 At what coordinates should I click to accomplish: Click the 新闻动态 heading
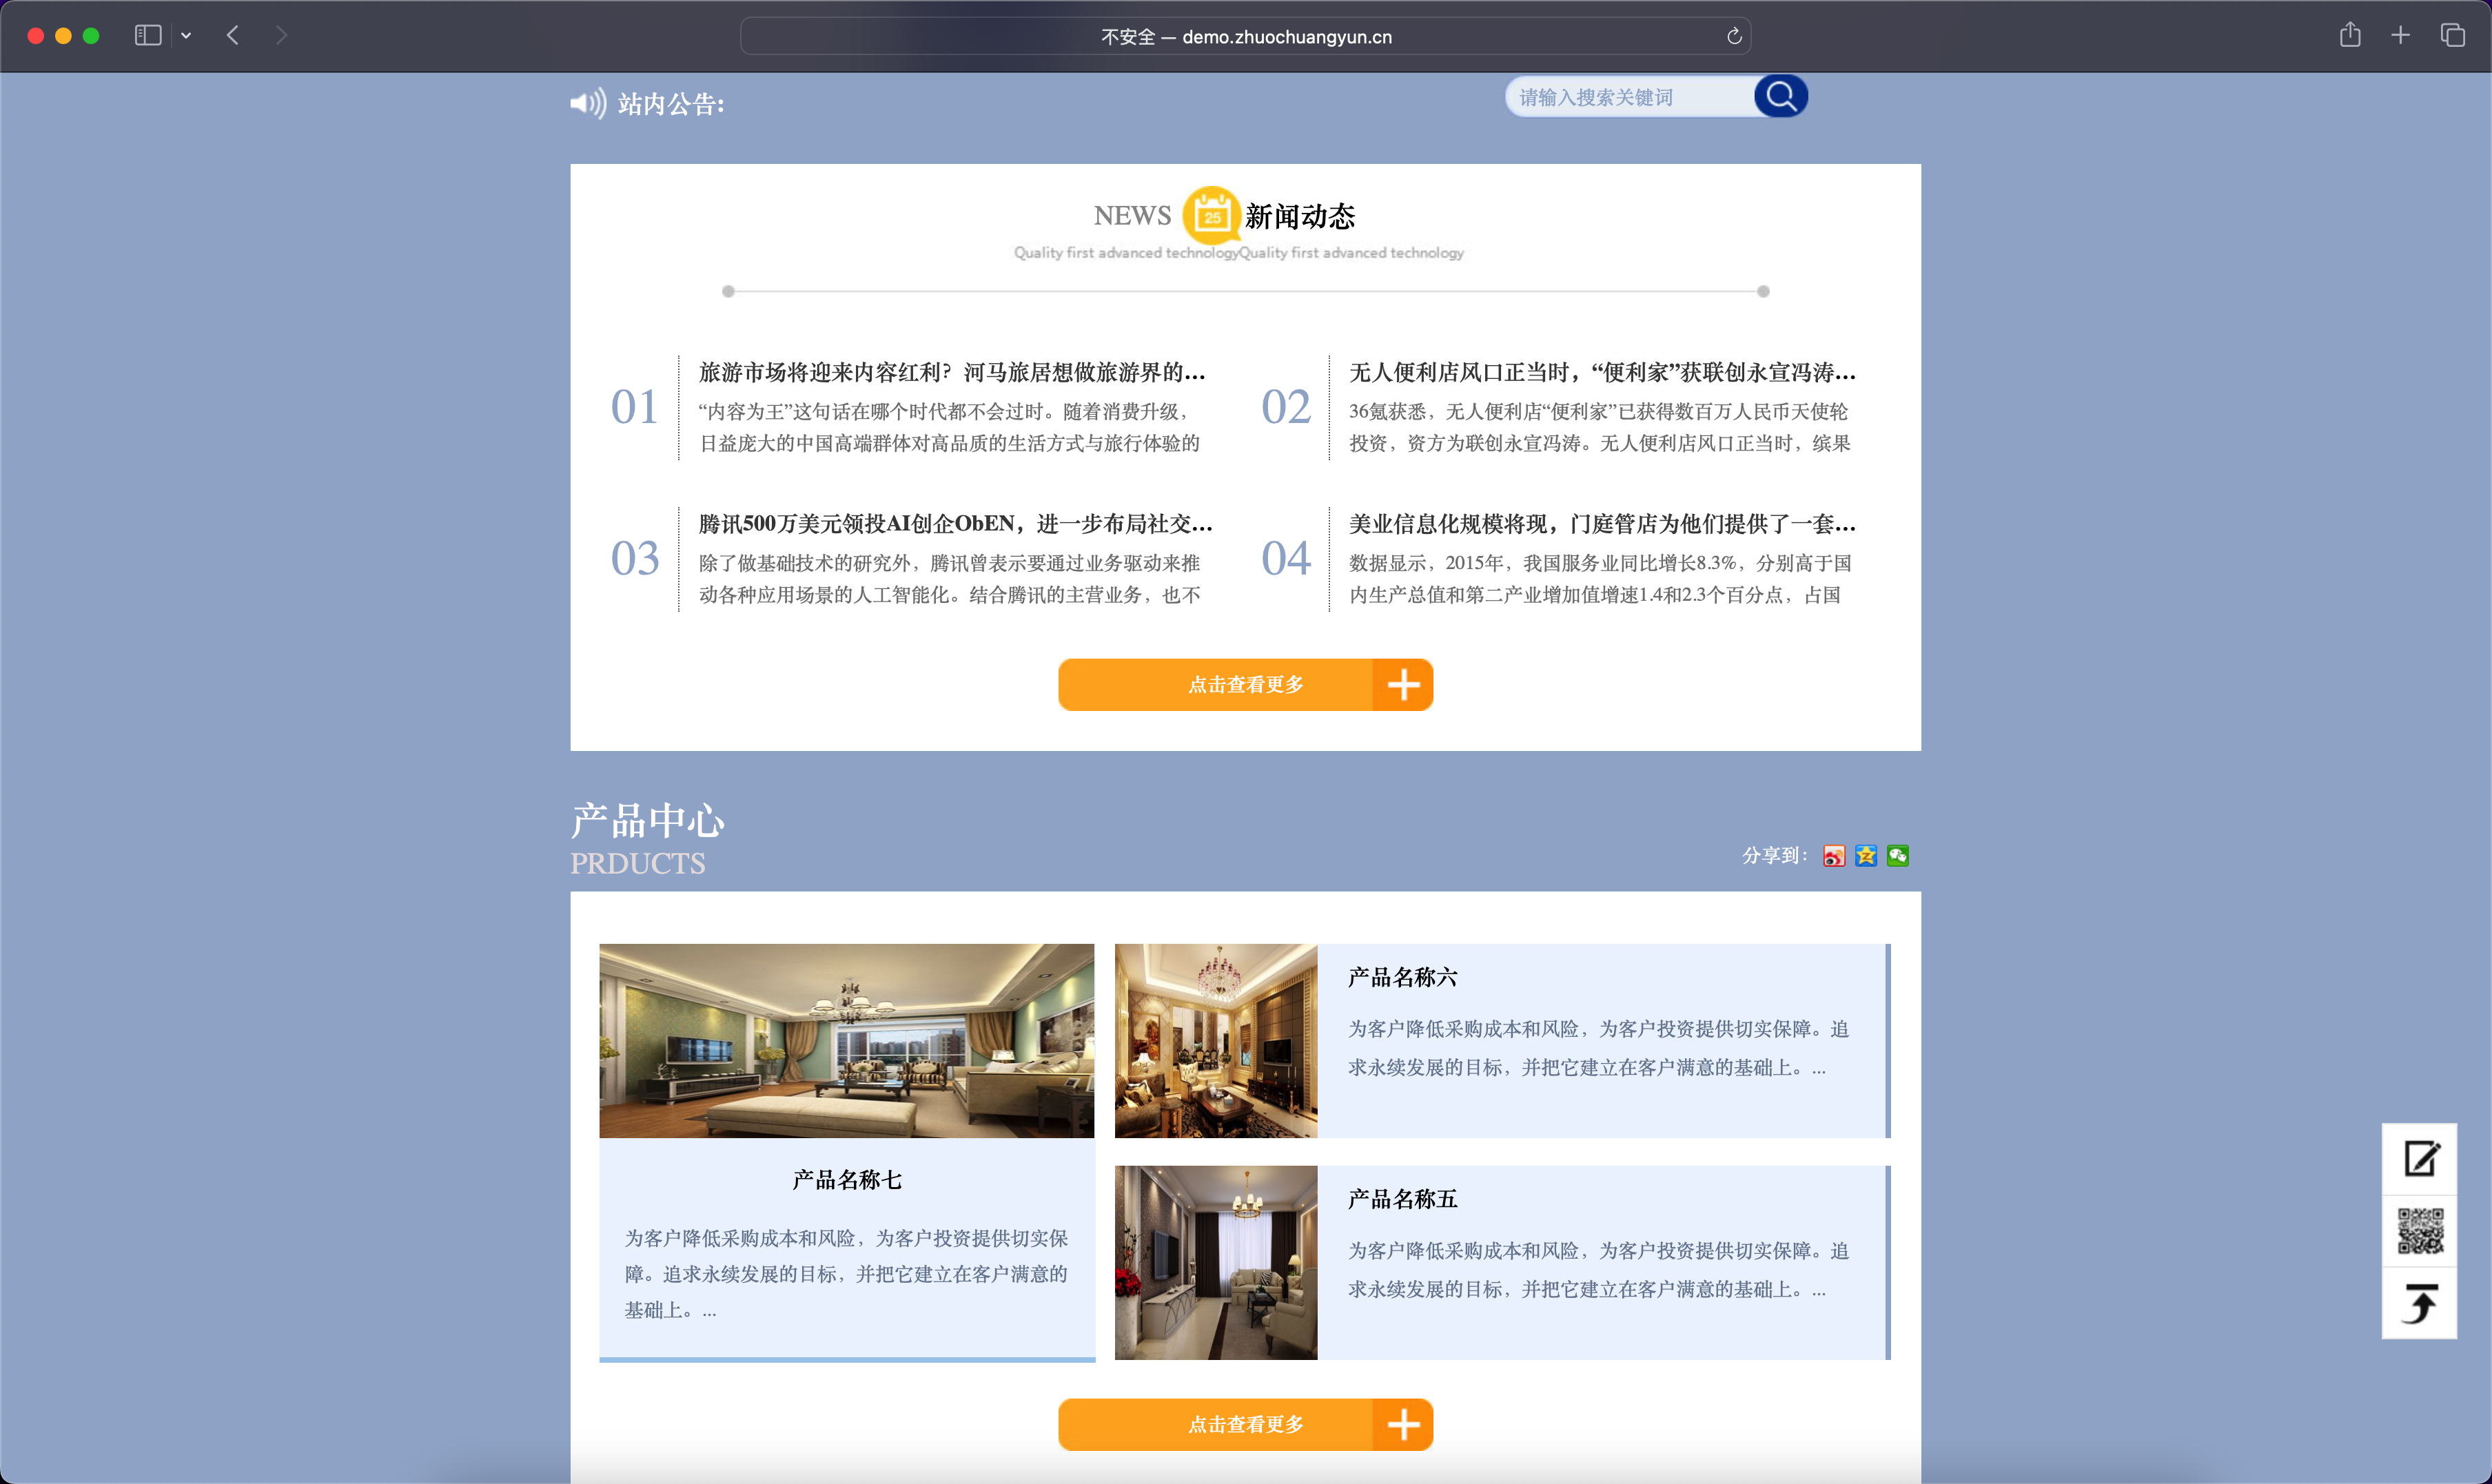click(x=1300, y=216)
